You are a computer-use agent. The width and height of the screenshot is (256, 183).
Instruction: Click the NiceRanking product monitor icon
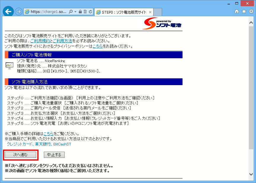point(9,66)
